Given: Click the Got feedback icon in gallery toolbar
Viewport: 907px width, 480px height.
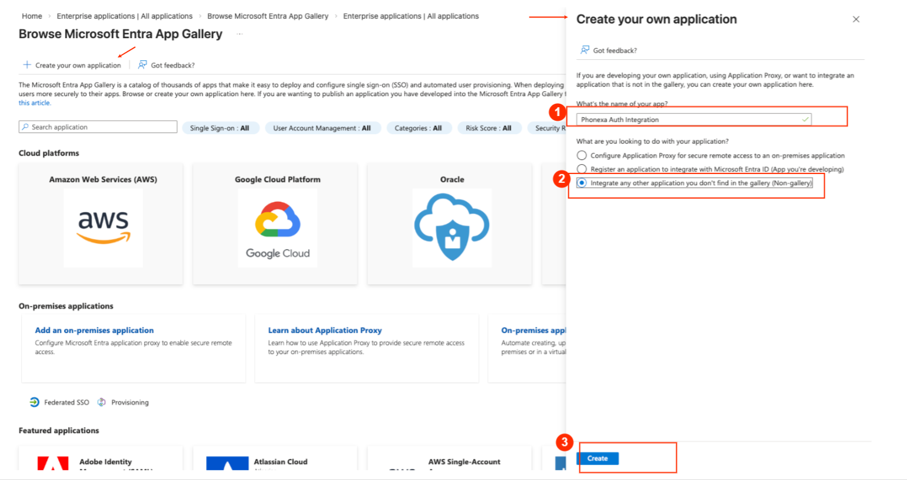Looking at the screenshot, I should pyautogui.click(x=143, y=65).
